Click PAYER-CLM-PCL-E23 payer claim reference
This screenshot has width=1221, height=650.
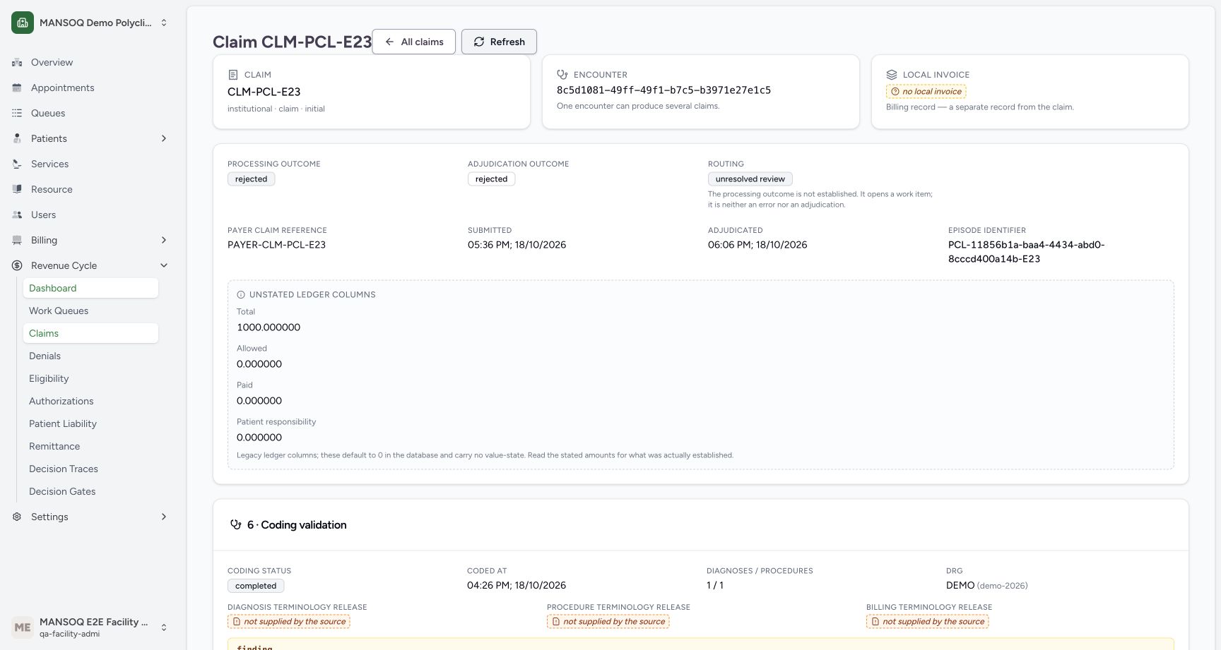[x=276, y=245]
